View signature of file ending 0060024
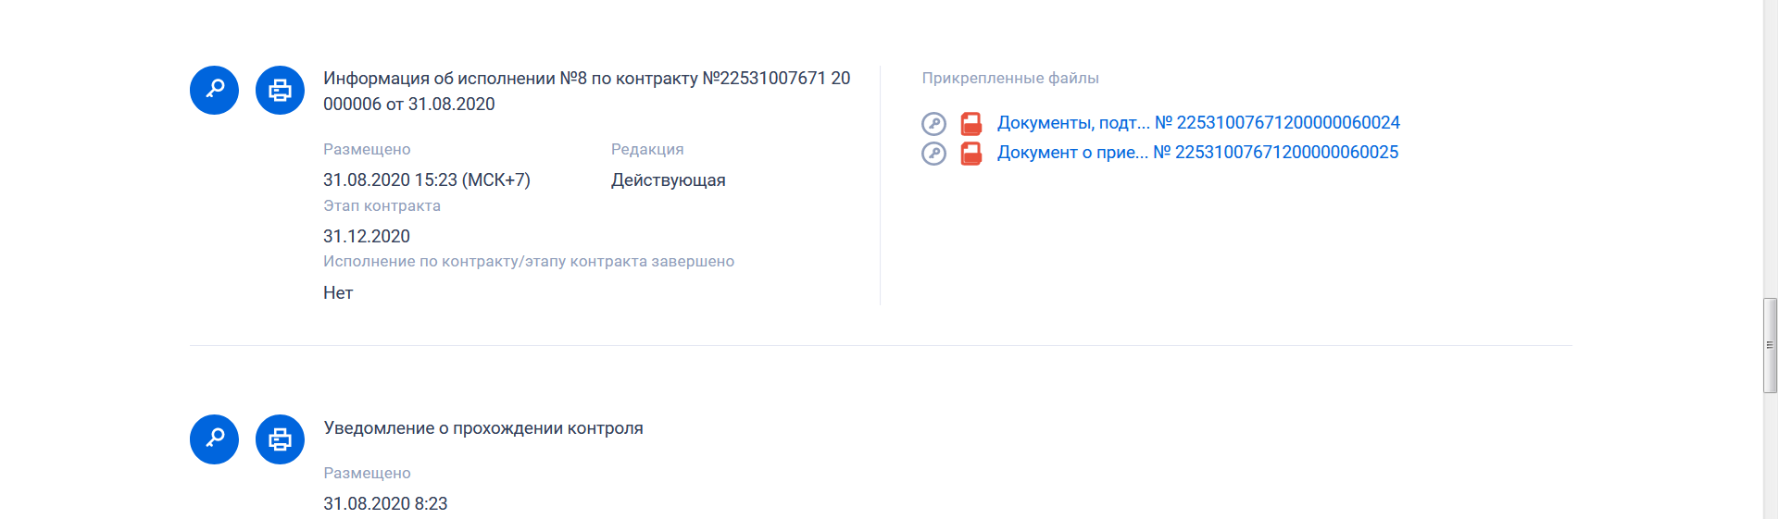Viewport: 1778px width, 519px height. pos(933,123)
